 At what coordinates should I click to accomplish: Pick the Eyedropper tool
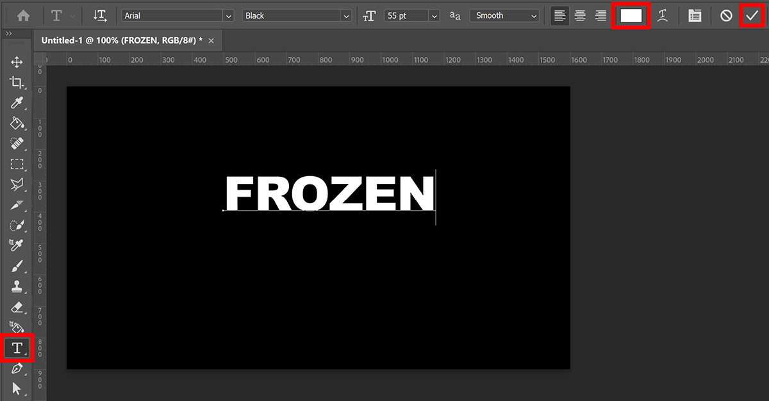[17, 103]
